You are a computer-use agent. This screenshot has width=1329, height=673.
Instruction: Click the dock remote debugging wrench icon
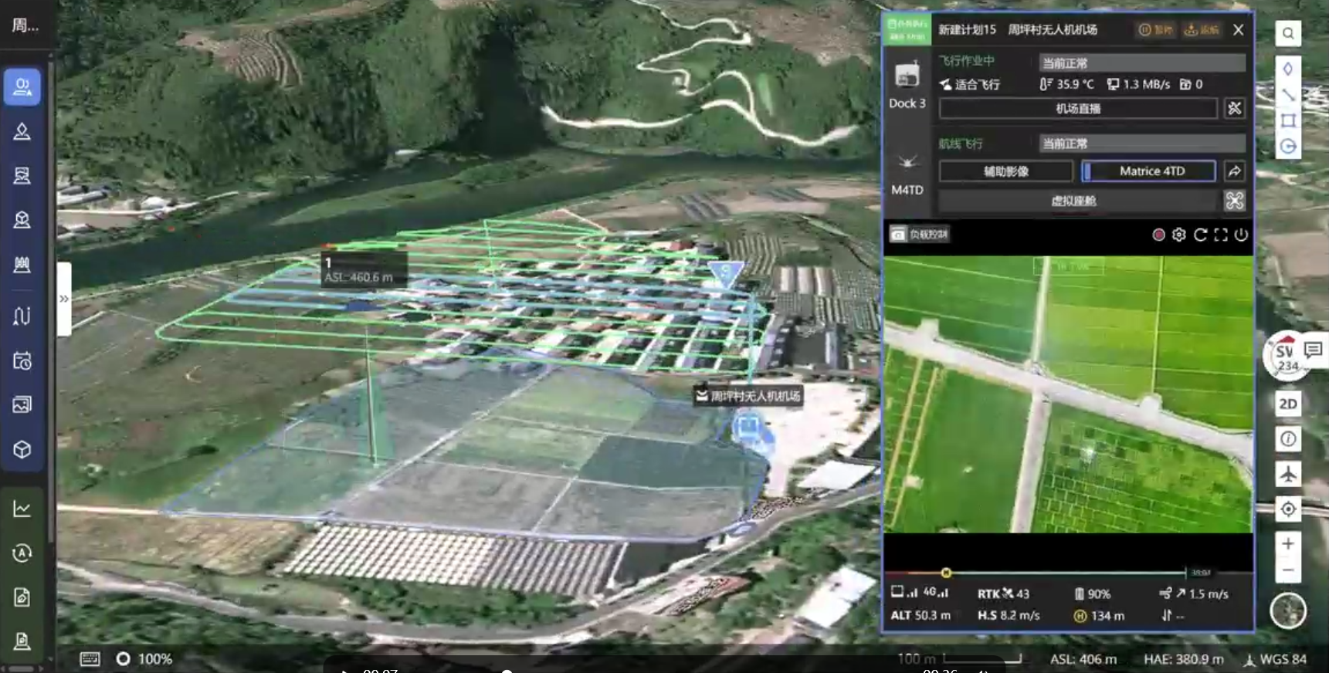tap(1234, 109)
